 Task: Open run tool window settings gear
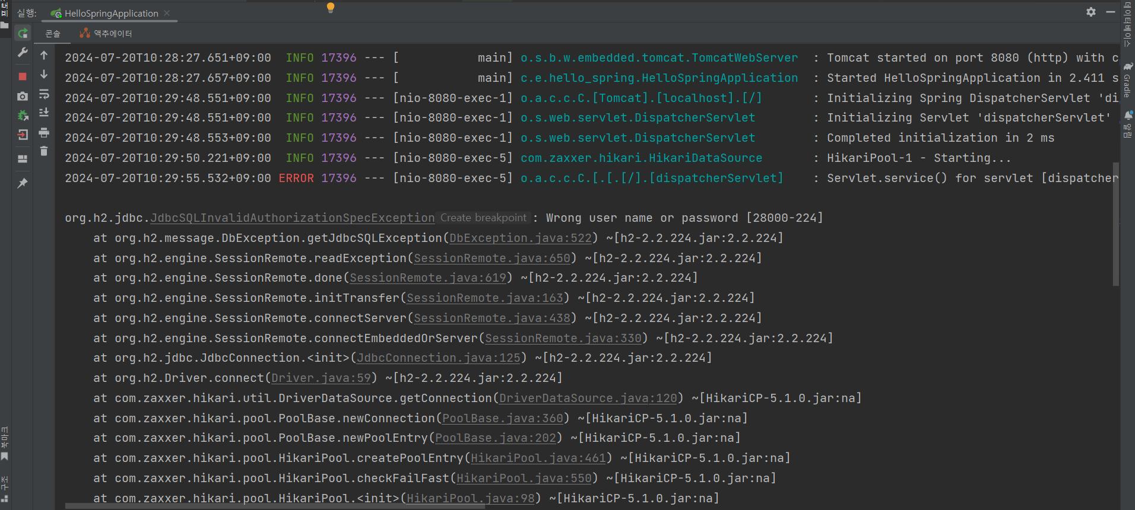1091,12
